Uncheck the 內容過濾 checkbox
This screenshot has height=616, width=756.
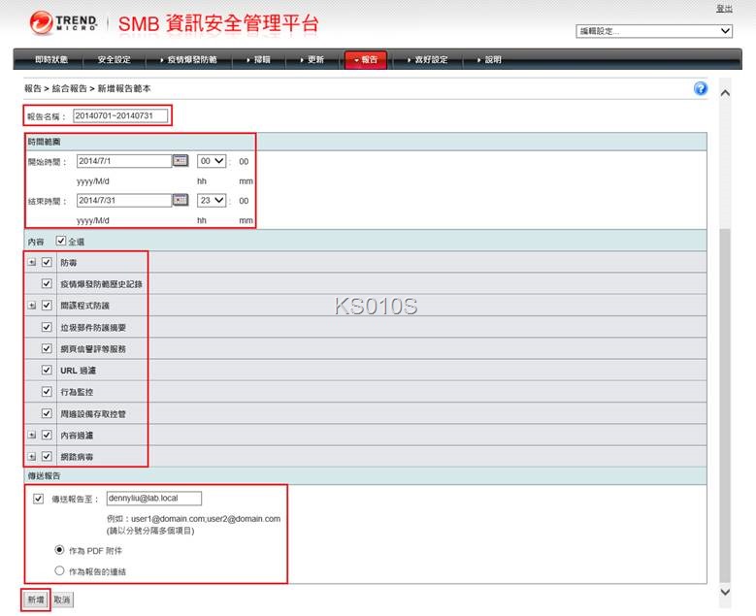click(x=47, y=435)
